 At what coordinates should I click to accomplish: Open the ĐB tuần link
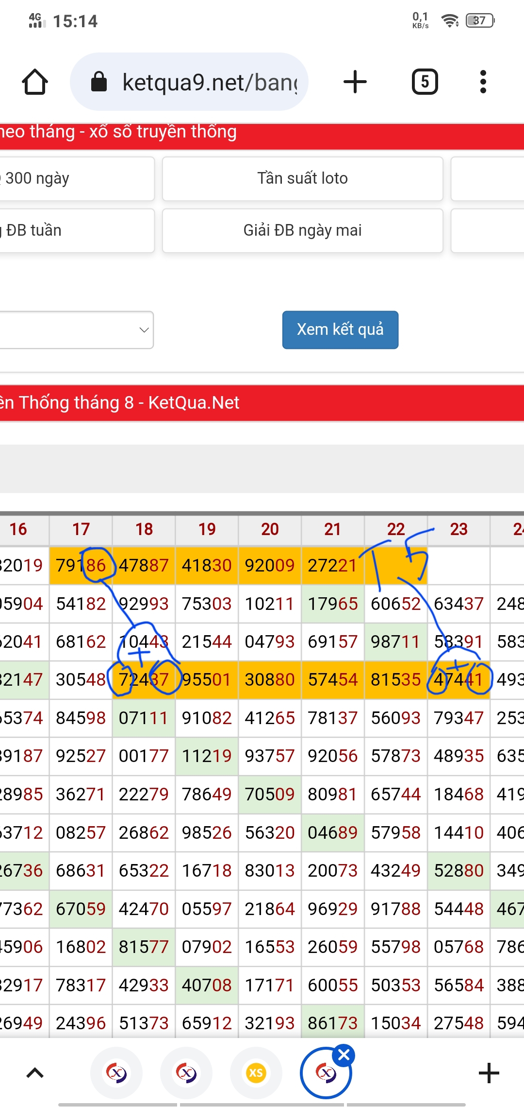(x=77, y=230)
